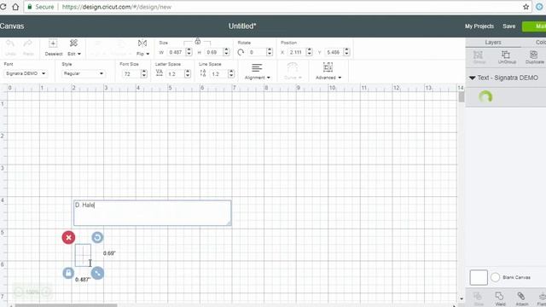Adjust the Rotate stepper arrows
The height and width of the screenshot is (307, 546).
(270, 52)
